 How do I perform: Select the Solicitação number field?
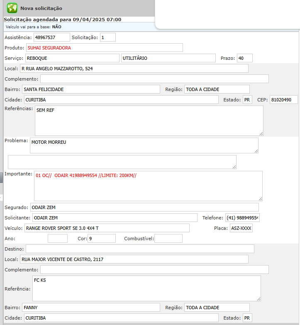(107, 37)
